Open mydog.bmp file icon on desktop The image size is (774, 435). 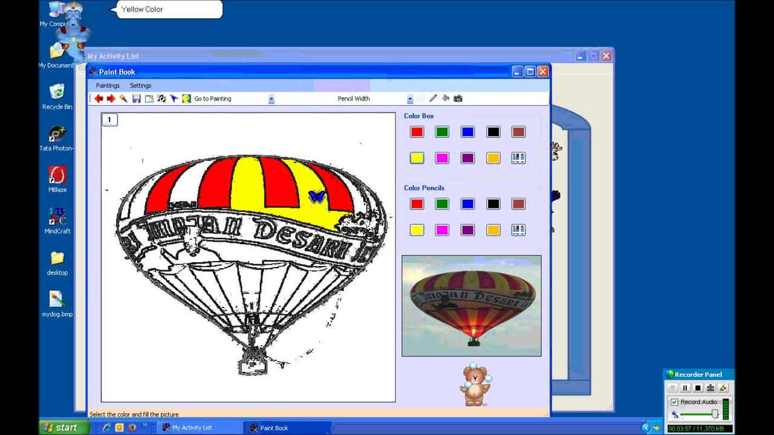click(x=57, y=304)
